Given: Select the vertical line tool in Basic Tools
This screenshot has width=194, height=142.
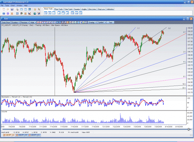Looking at the screenshot, I should 50,13.
